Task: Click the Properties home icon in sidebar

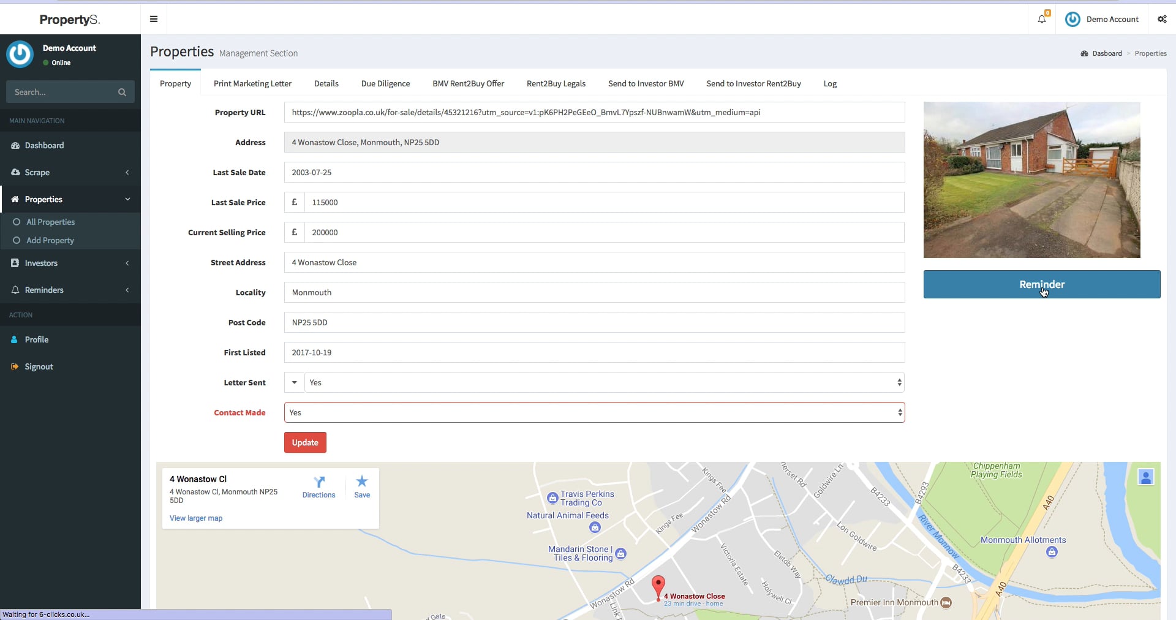Action: (15, 199)
